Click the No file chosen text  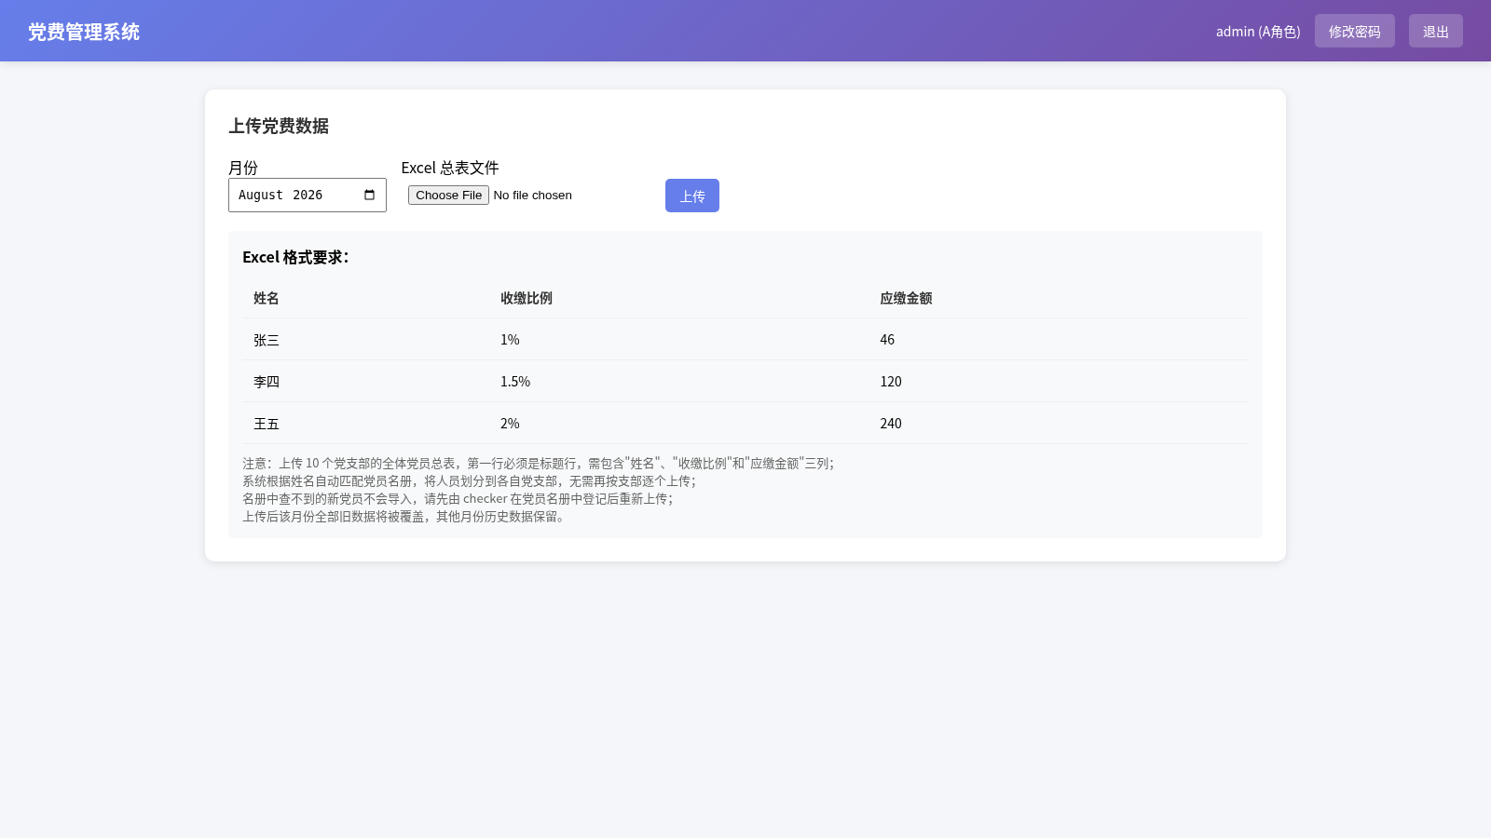tap(532, 195)
